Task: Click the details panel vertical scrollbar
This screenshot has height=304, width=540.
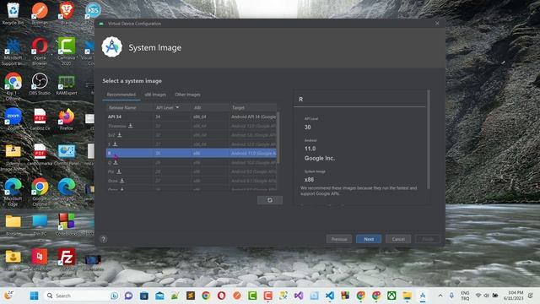Action: [x=429, y=139]
